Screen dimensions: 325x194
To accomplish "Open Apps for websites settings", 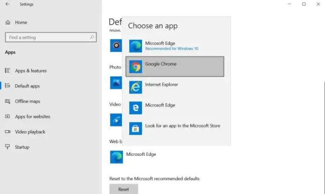I will [x=32, y=117].
